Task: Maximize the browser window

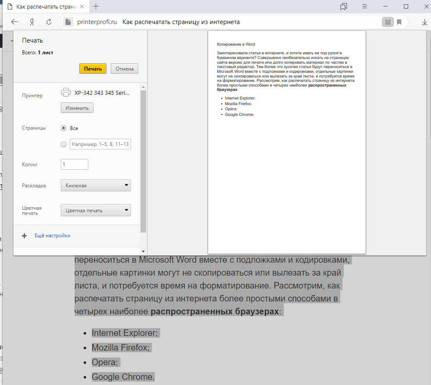Action: 406,6
